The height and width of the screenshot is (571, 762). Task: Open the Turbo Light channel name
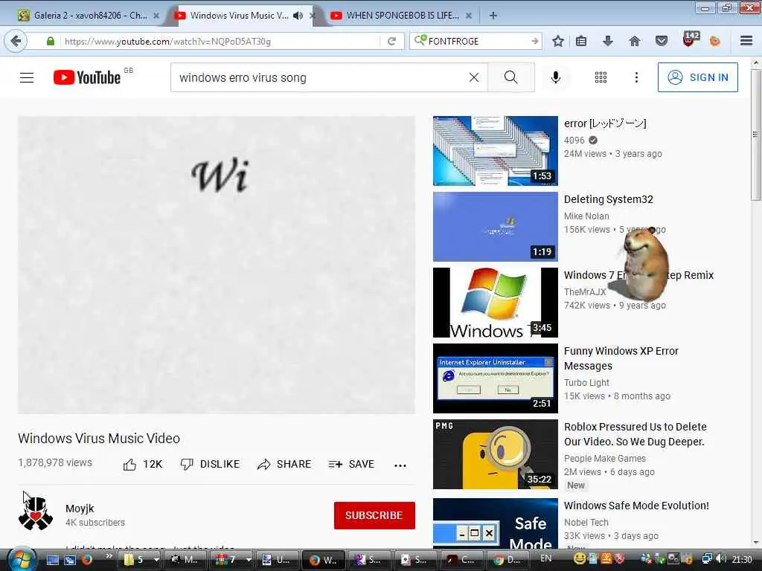tap(586, 383)
